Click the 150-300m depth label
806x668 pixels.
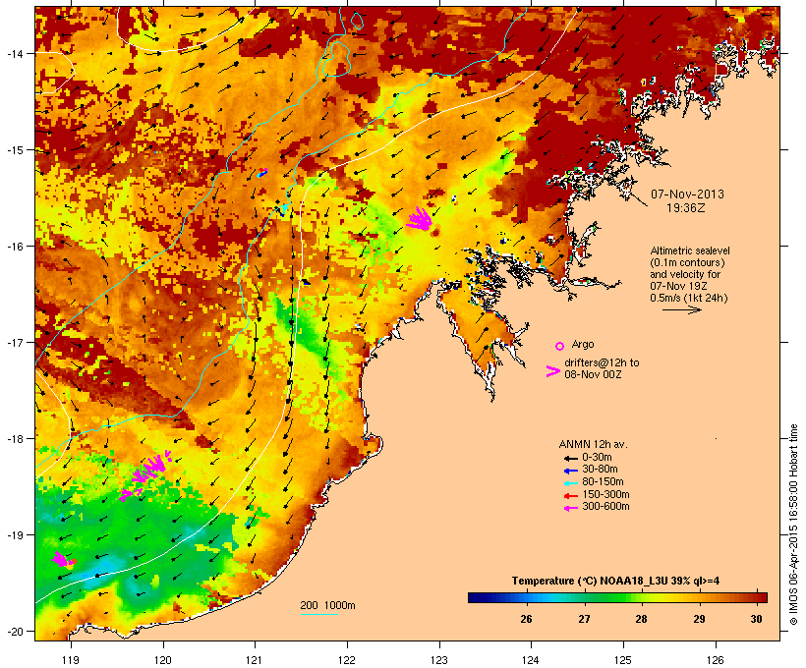point(606,494)
